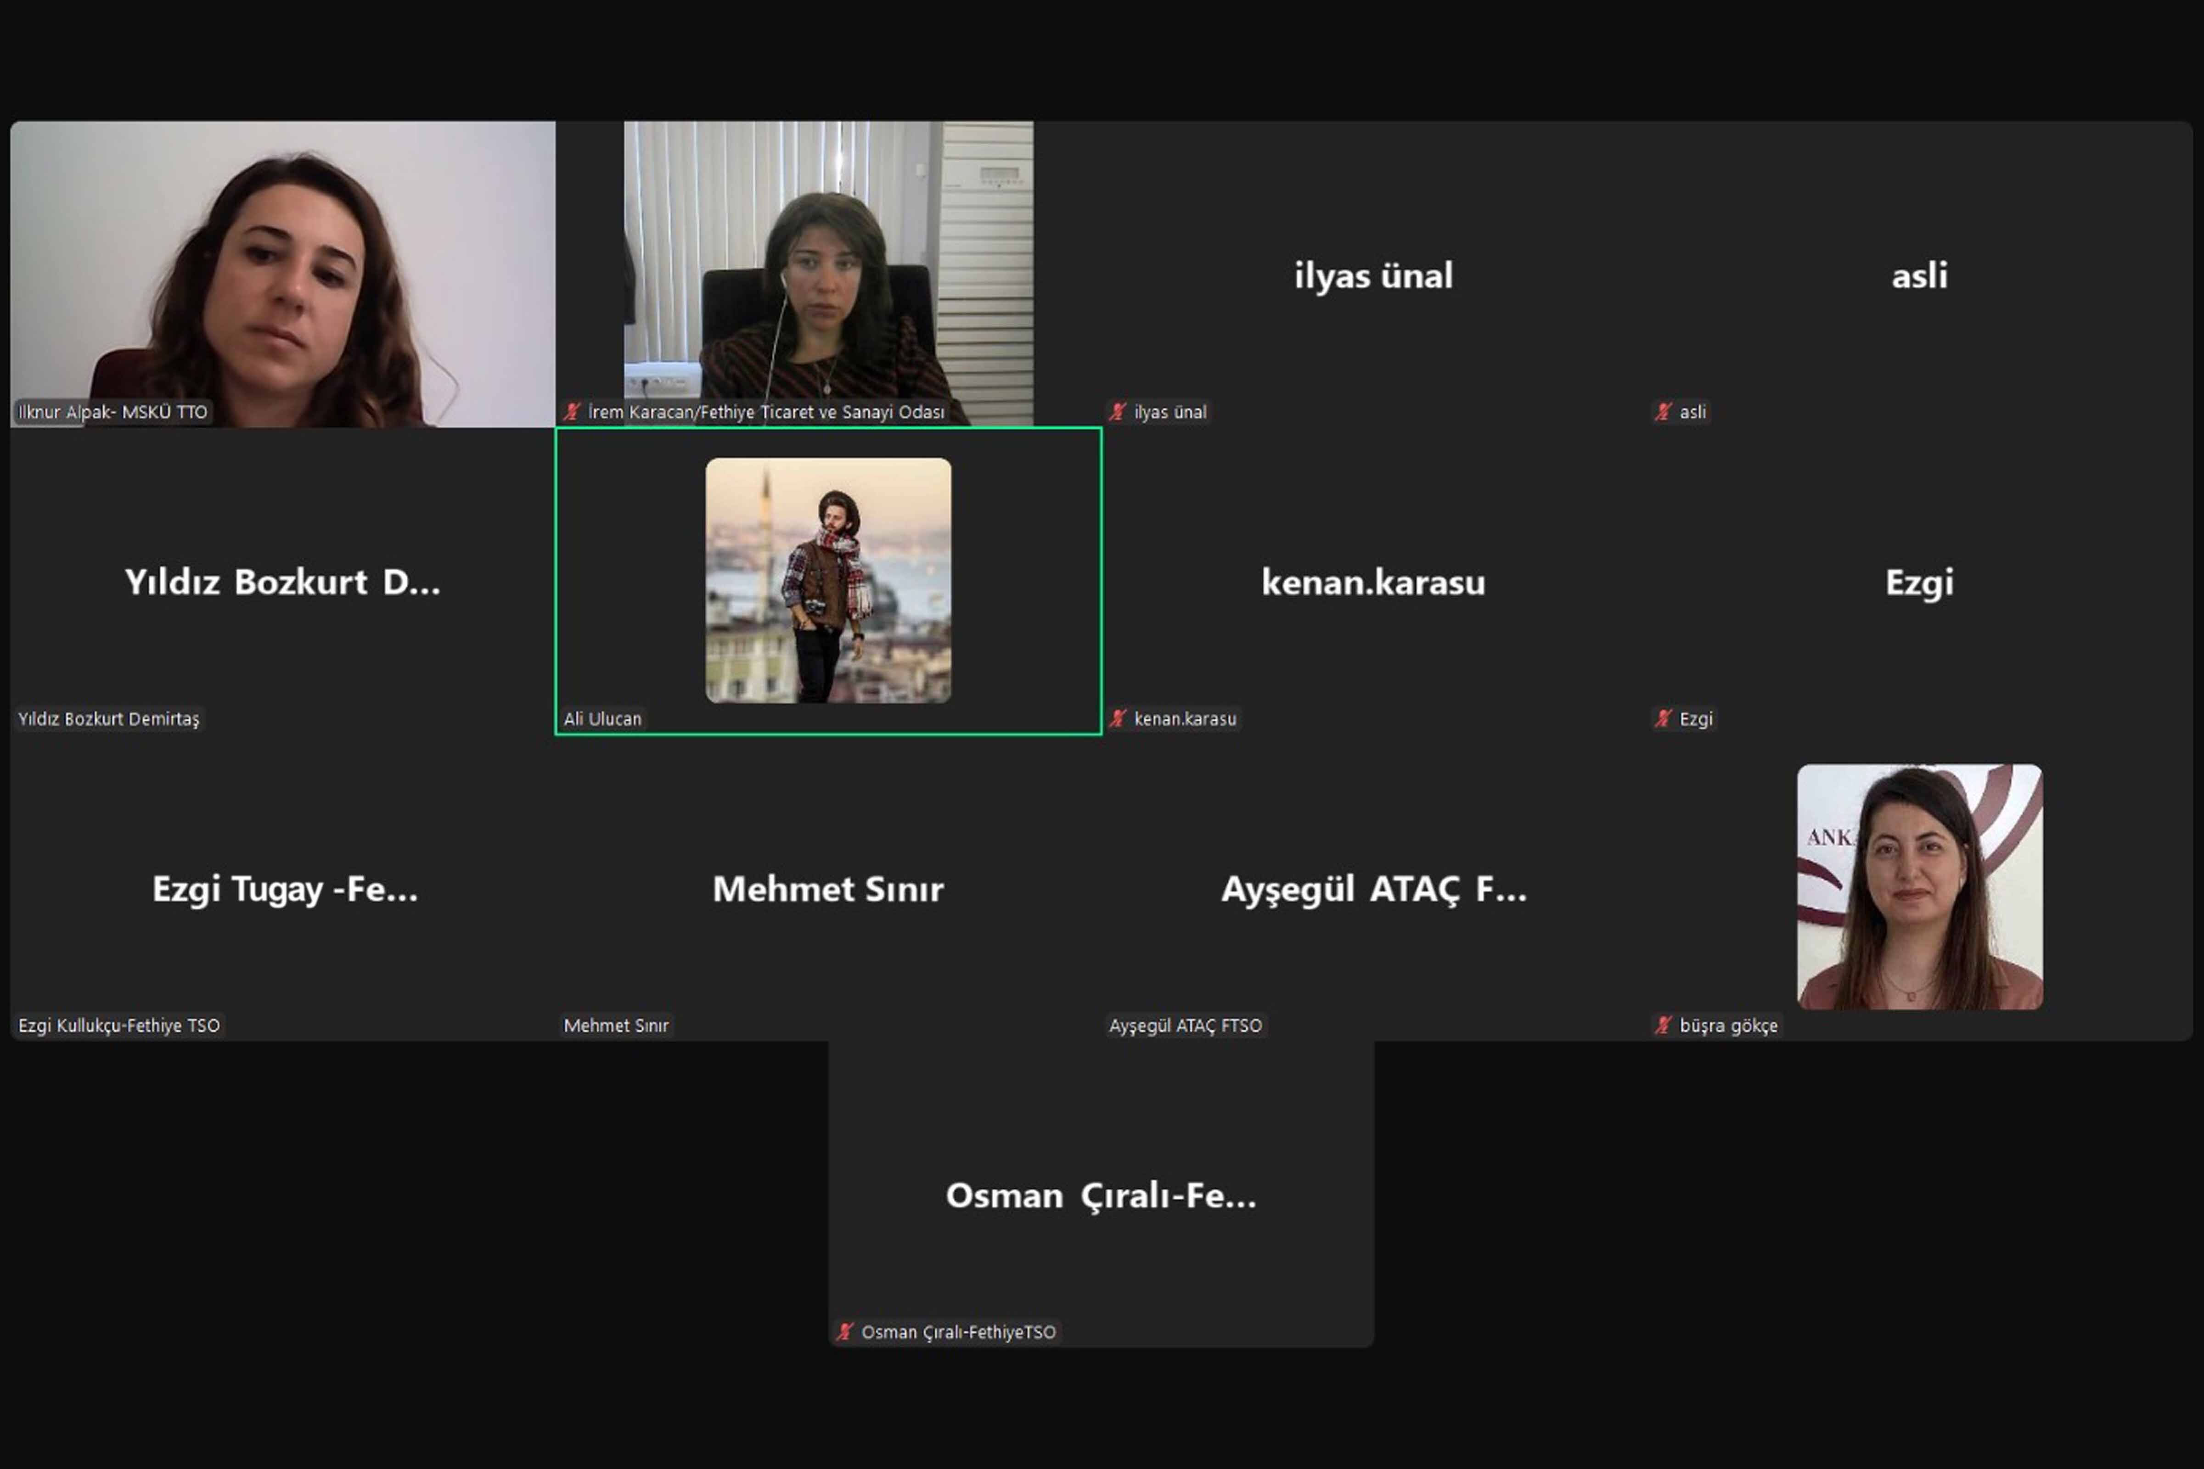
Task: Click Ali Ulucan's profile picture
Action: (x=828, y=580)
